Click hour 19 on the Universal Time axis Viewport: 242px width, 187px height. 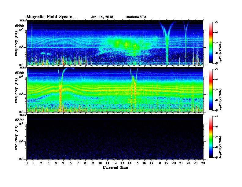[166, 163]
